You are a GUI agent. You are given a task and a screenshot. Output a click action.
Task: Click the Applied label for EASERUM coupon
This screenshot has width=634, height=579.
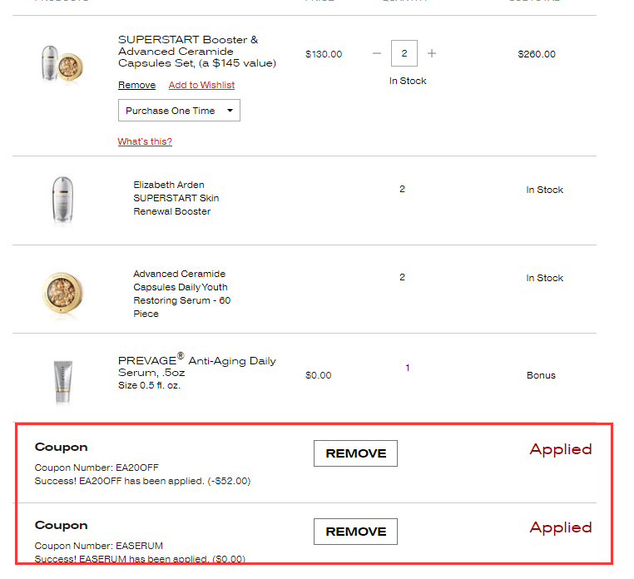coord(561,527)
